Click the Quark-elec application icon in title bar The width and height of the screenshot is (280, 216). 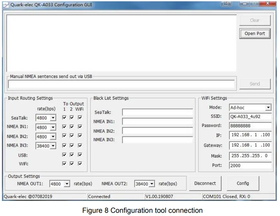[x=6, y=5]
